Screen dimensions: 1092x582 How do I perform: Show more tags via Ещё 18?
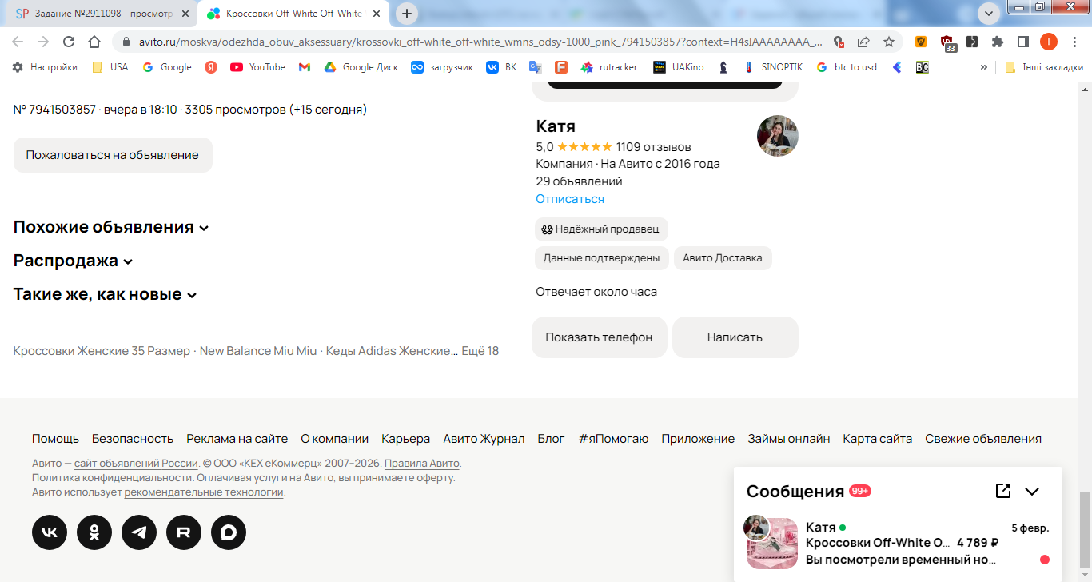click(x=480, y=351)
